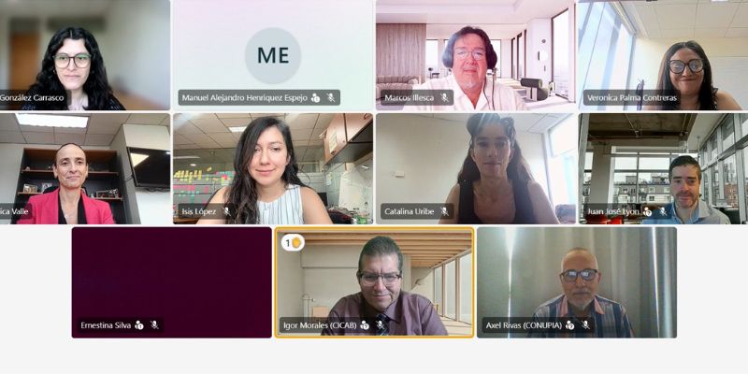
Task: Click the external-user badge icon beside Juan José Lyon
Action: point(647,211)
